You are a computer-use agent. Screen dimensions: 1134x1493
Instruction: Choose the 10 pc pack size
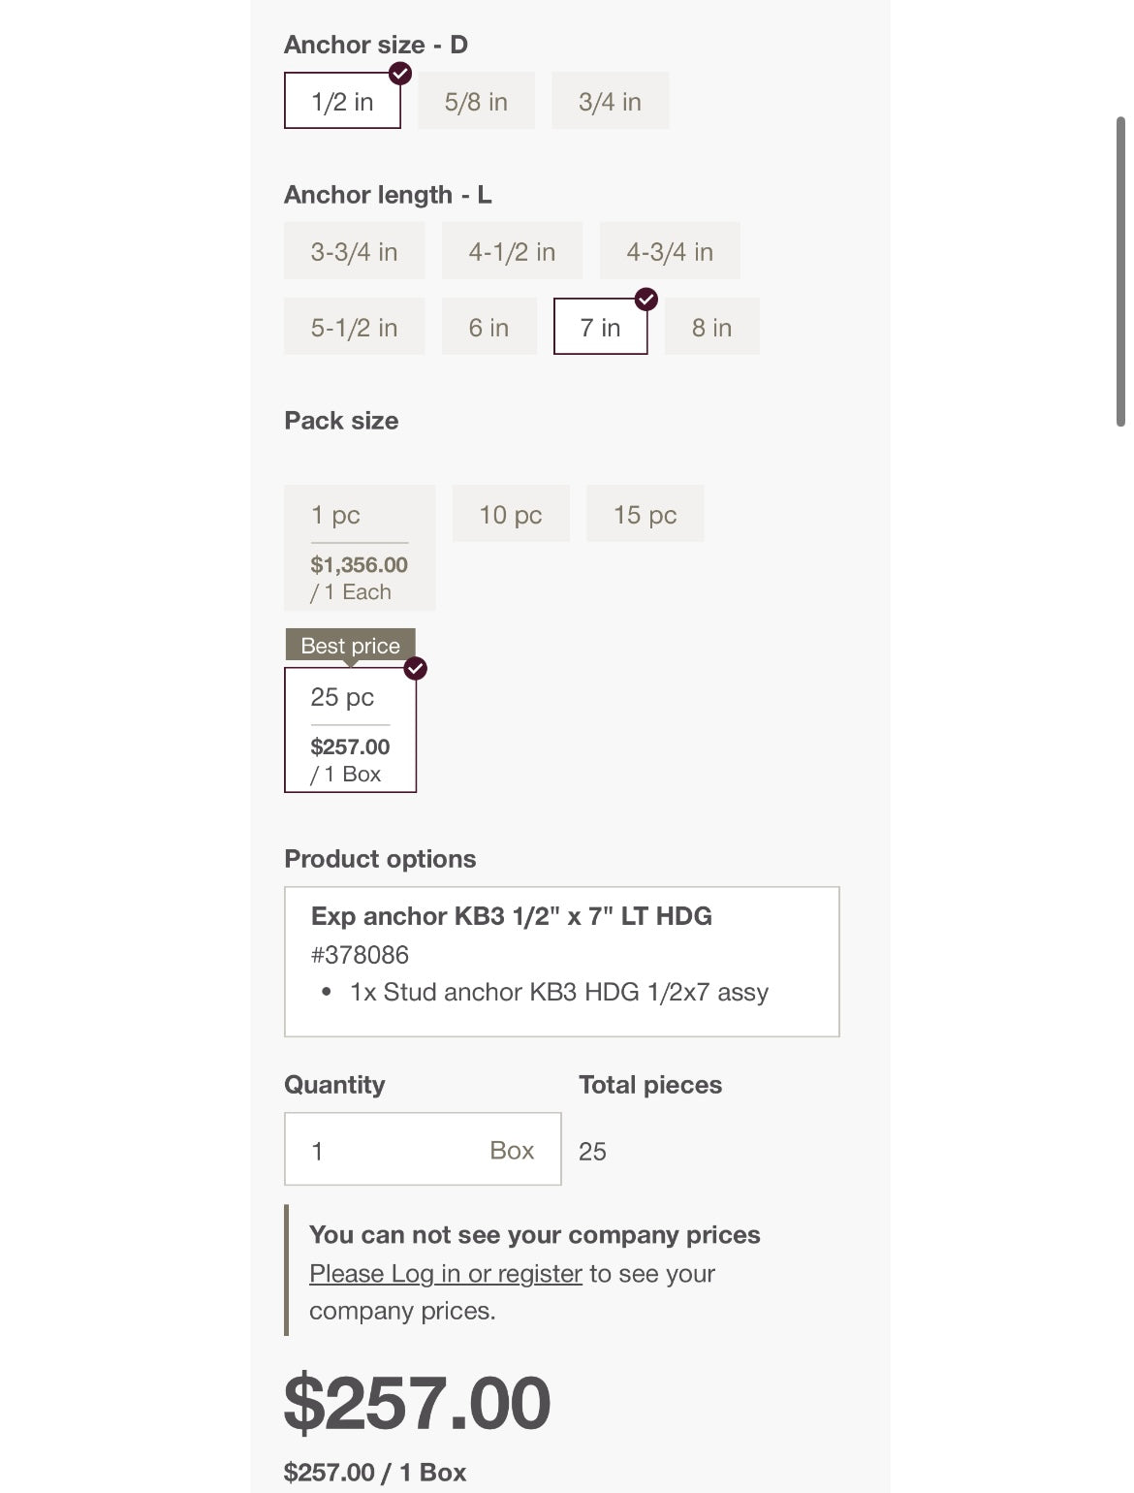pyautogui.click(x=511, y=514)
